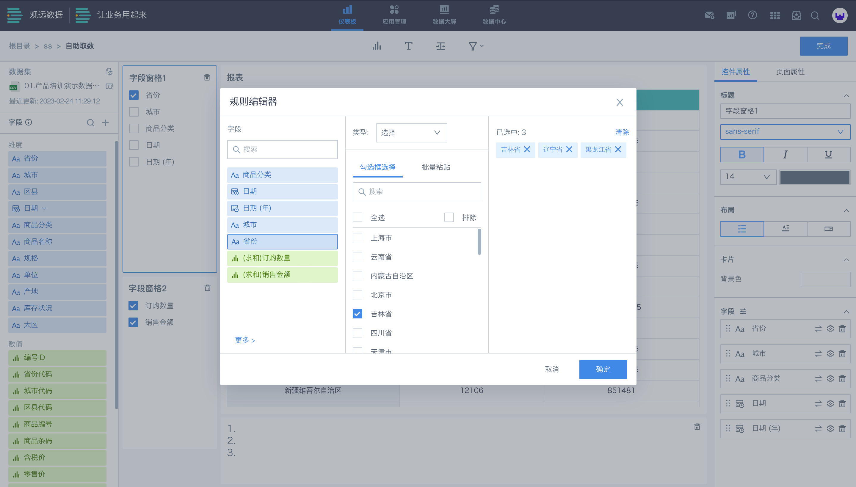Click the help question mark icon
Viewport: 856px width, 487px height.
tap(752, 15)
